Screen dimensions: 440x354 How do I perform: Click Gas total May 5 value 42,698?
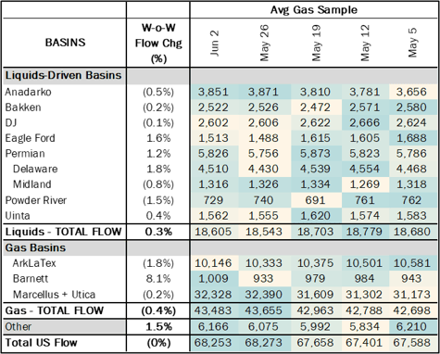(411, 310)
